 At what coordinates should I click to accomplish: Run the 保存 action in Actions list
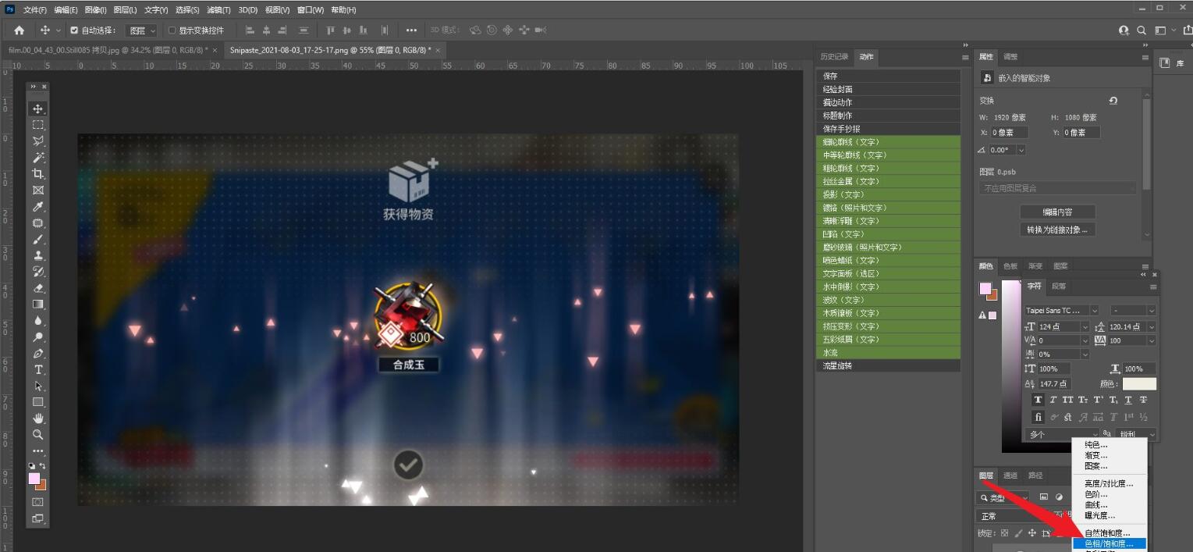point(889,77)
